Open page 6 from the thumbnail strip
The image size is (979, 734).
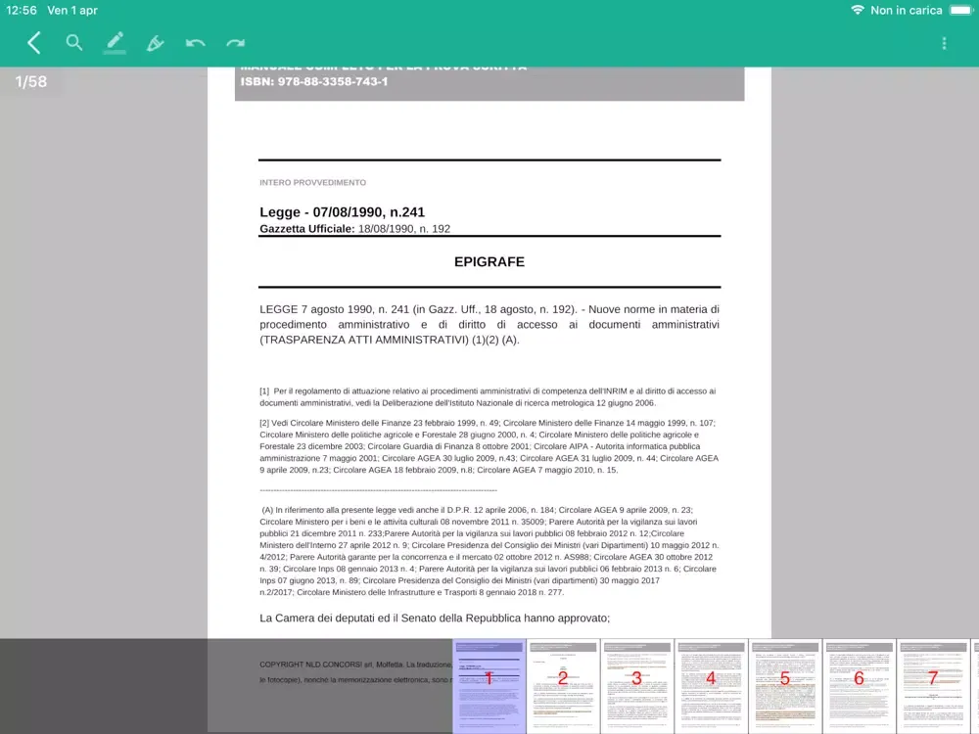tap(859, 683)
